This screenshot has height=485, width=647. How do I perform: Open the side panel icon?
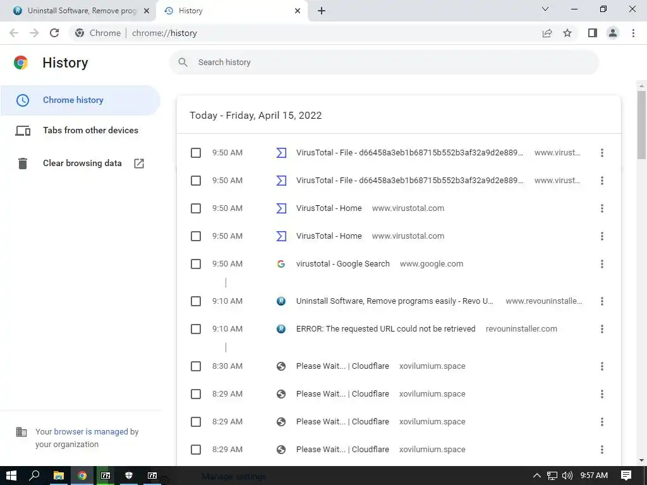(x=593, y=33)
